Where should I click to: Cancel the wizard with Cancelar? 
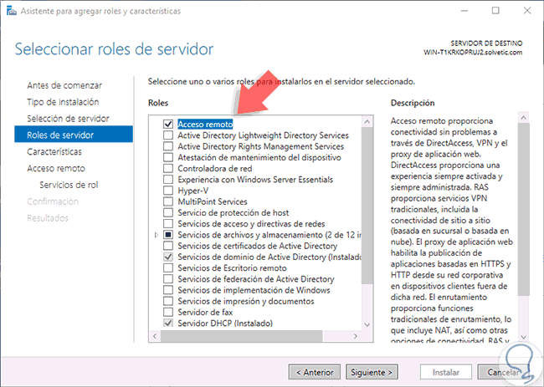(x=503, y=373)
